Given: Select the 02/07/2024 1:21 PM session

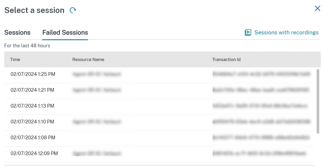Looking at the screenshot, I should tap(32, 90).
